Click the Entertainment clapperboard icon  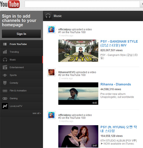pyautogui.click(x=5, y=67)
